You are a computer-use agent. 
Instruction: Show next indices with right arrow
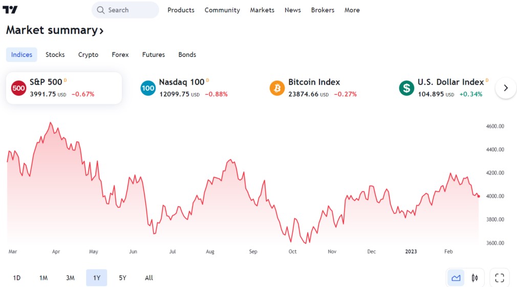click(x=505, y=88)
